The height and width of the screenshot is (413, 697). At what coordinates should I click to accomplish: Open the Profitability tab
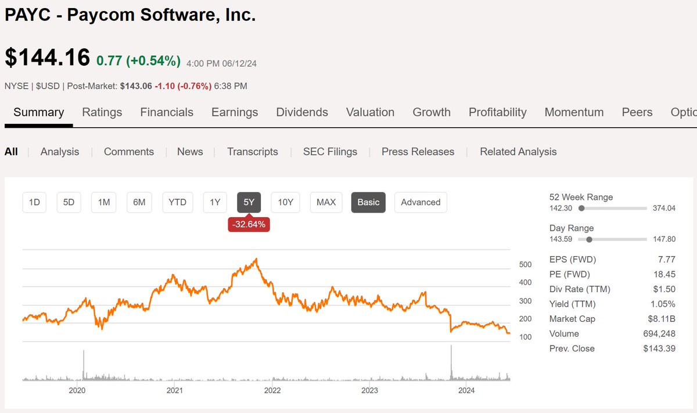pyautogui.click(x=498, y=112)
